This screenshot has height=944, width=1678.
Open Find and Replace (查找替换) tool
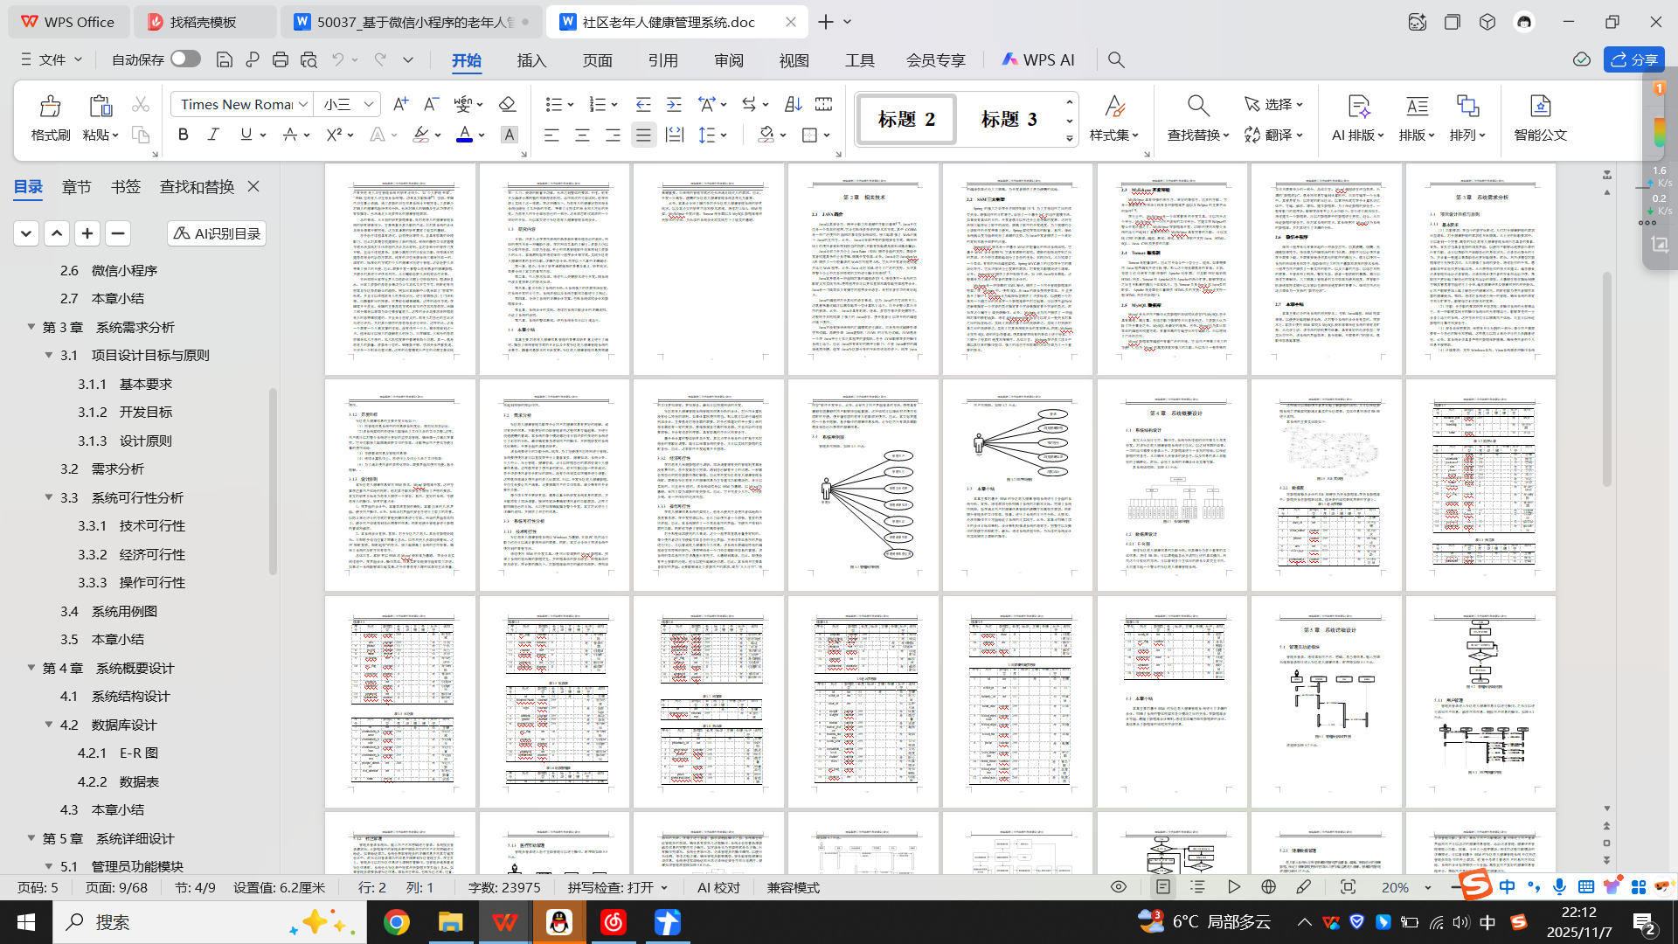coord(1197,118)
